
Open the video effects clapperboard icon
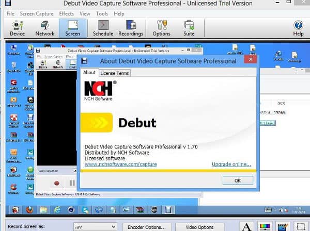[x=283, y=226]
